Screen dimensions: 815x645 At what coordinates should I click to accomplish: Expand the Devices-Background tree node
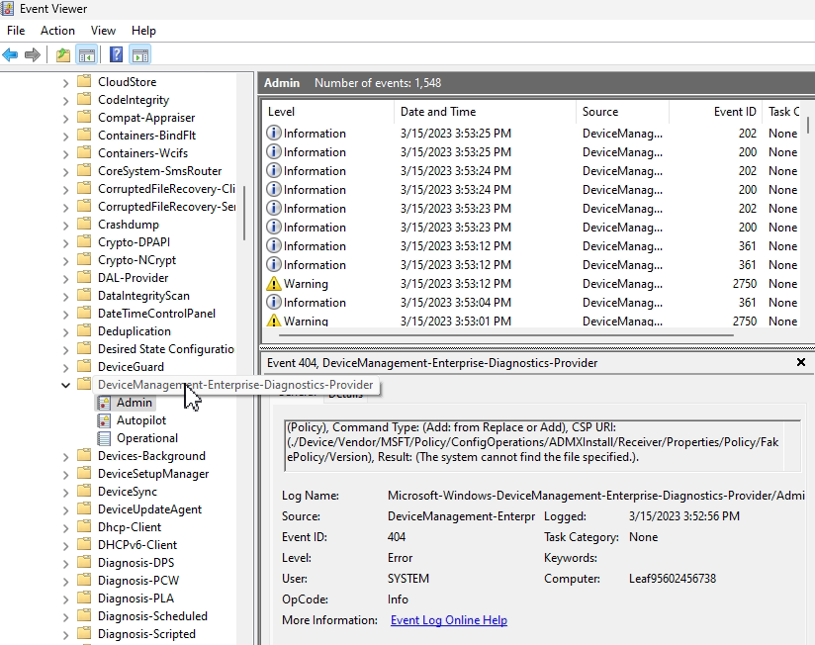65,456
